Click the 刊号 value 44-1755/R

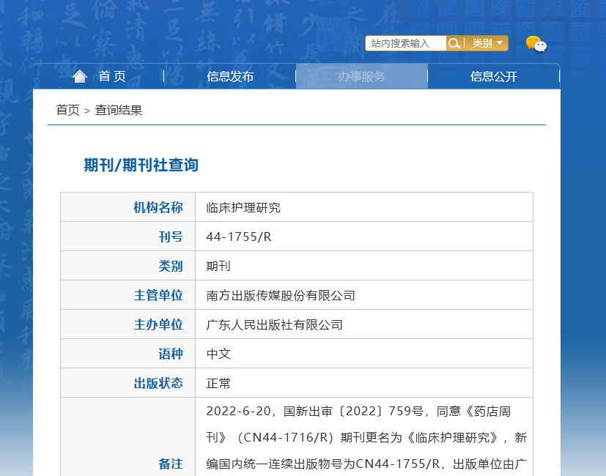point(238,237)
